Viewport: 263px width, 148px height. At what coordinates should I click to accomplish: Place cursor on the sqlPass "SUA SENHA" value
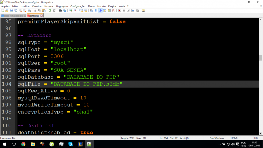68,70
